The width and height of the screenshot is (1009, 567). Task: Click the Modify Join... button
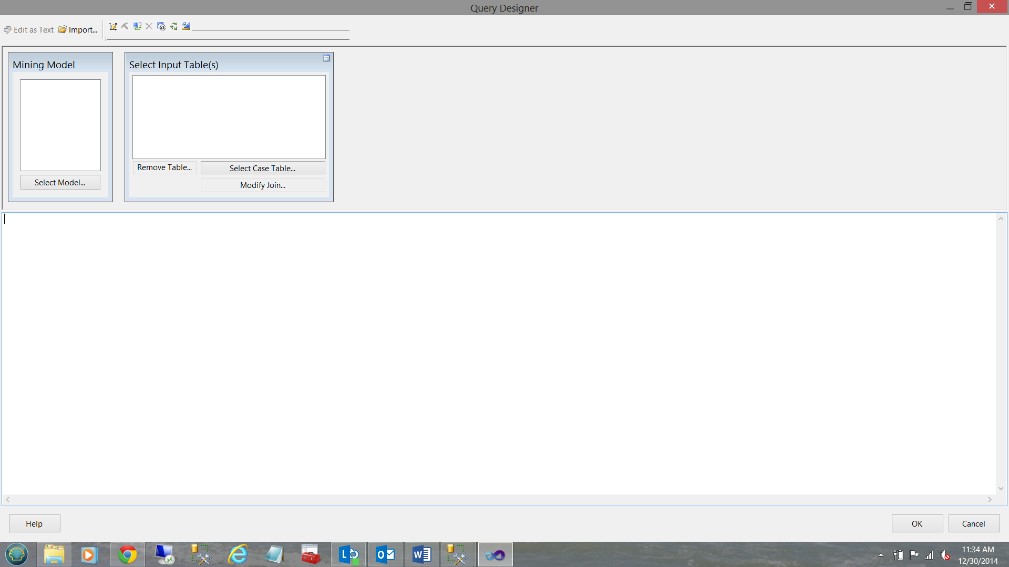(x=263, y=185)
